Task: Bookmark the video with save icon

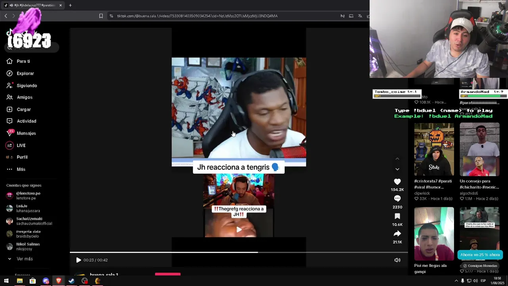Action: [397, 216]
